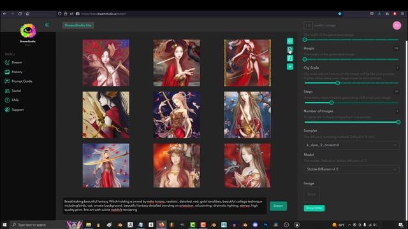Select the center generated image

(177, 114)
